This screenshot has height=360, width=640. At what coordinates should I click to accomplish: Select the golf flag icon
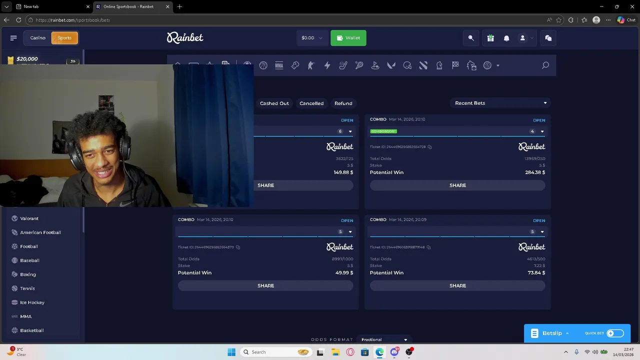[375, 65]
